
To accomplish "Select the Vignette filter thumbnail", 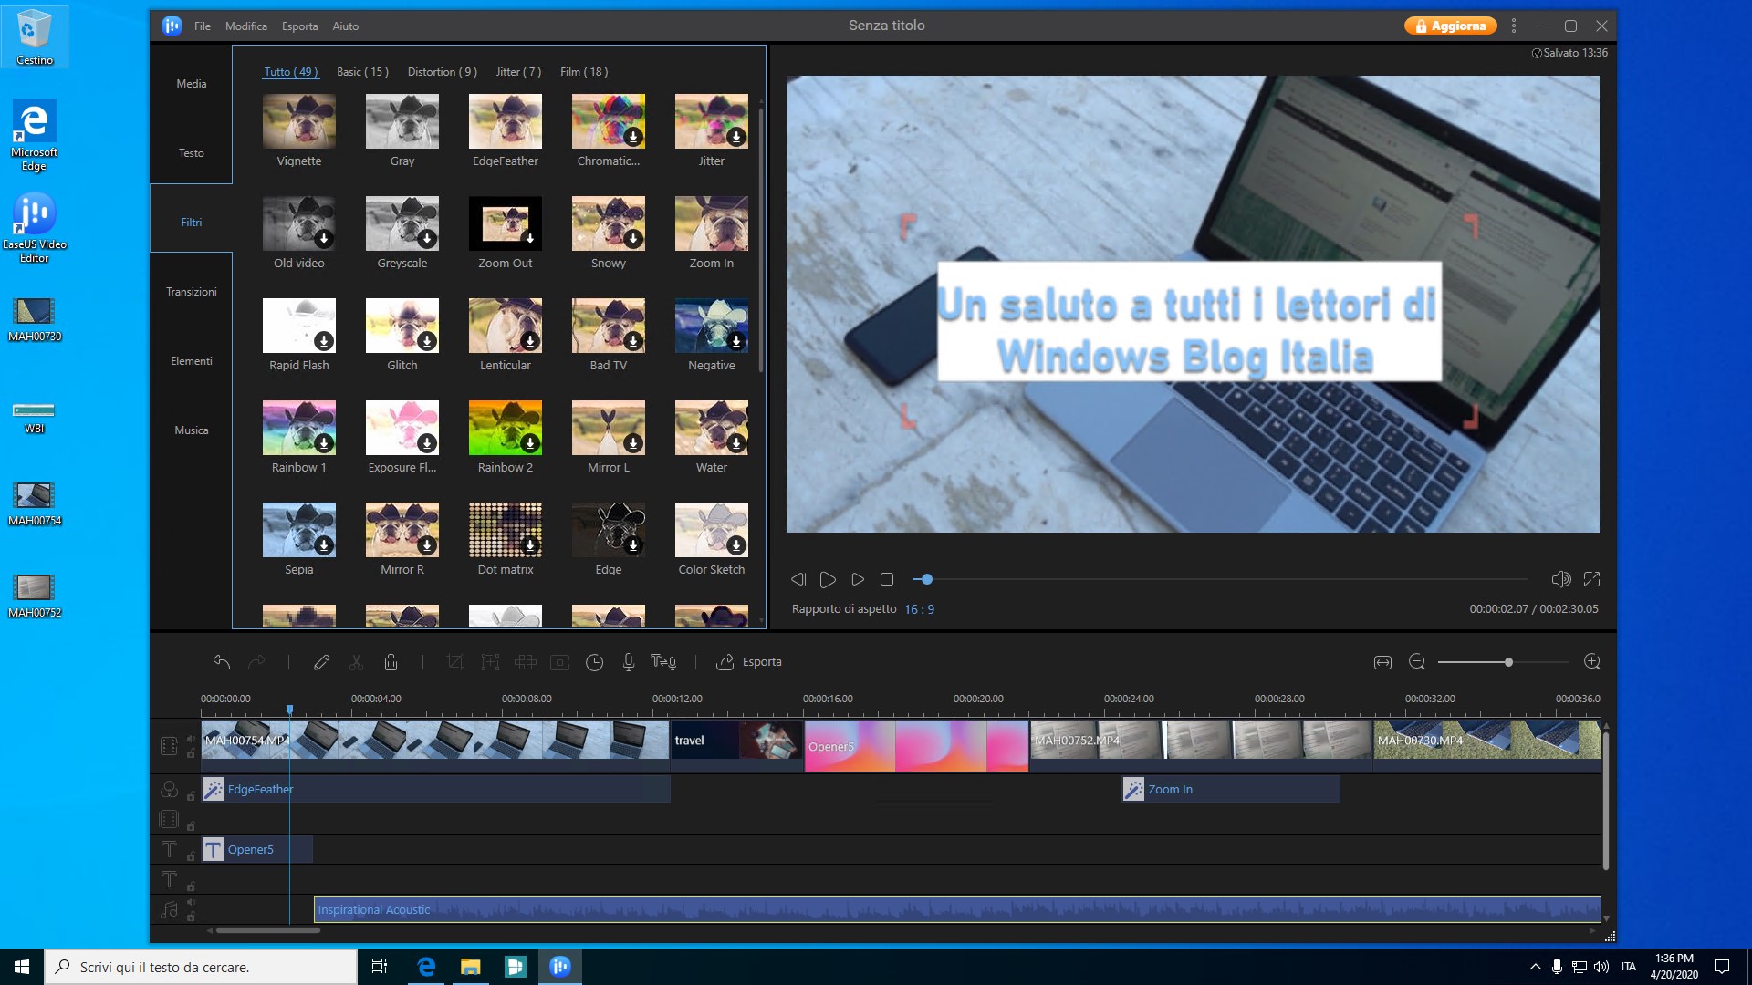I will 299,121.
